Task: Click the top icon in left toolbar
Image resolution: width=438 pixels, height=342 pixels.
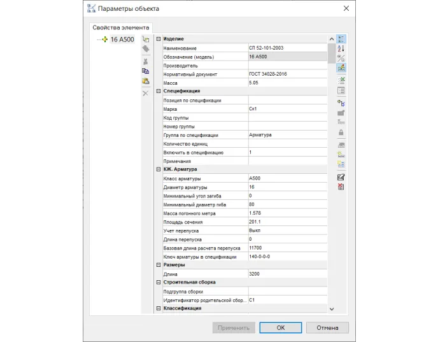Action: [x=145, y=39]
